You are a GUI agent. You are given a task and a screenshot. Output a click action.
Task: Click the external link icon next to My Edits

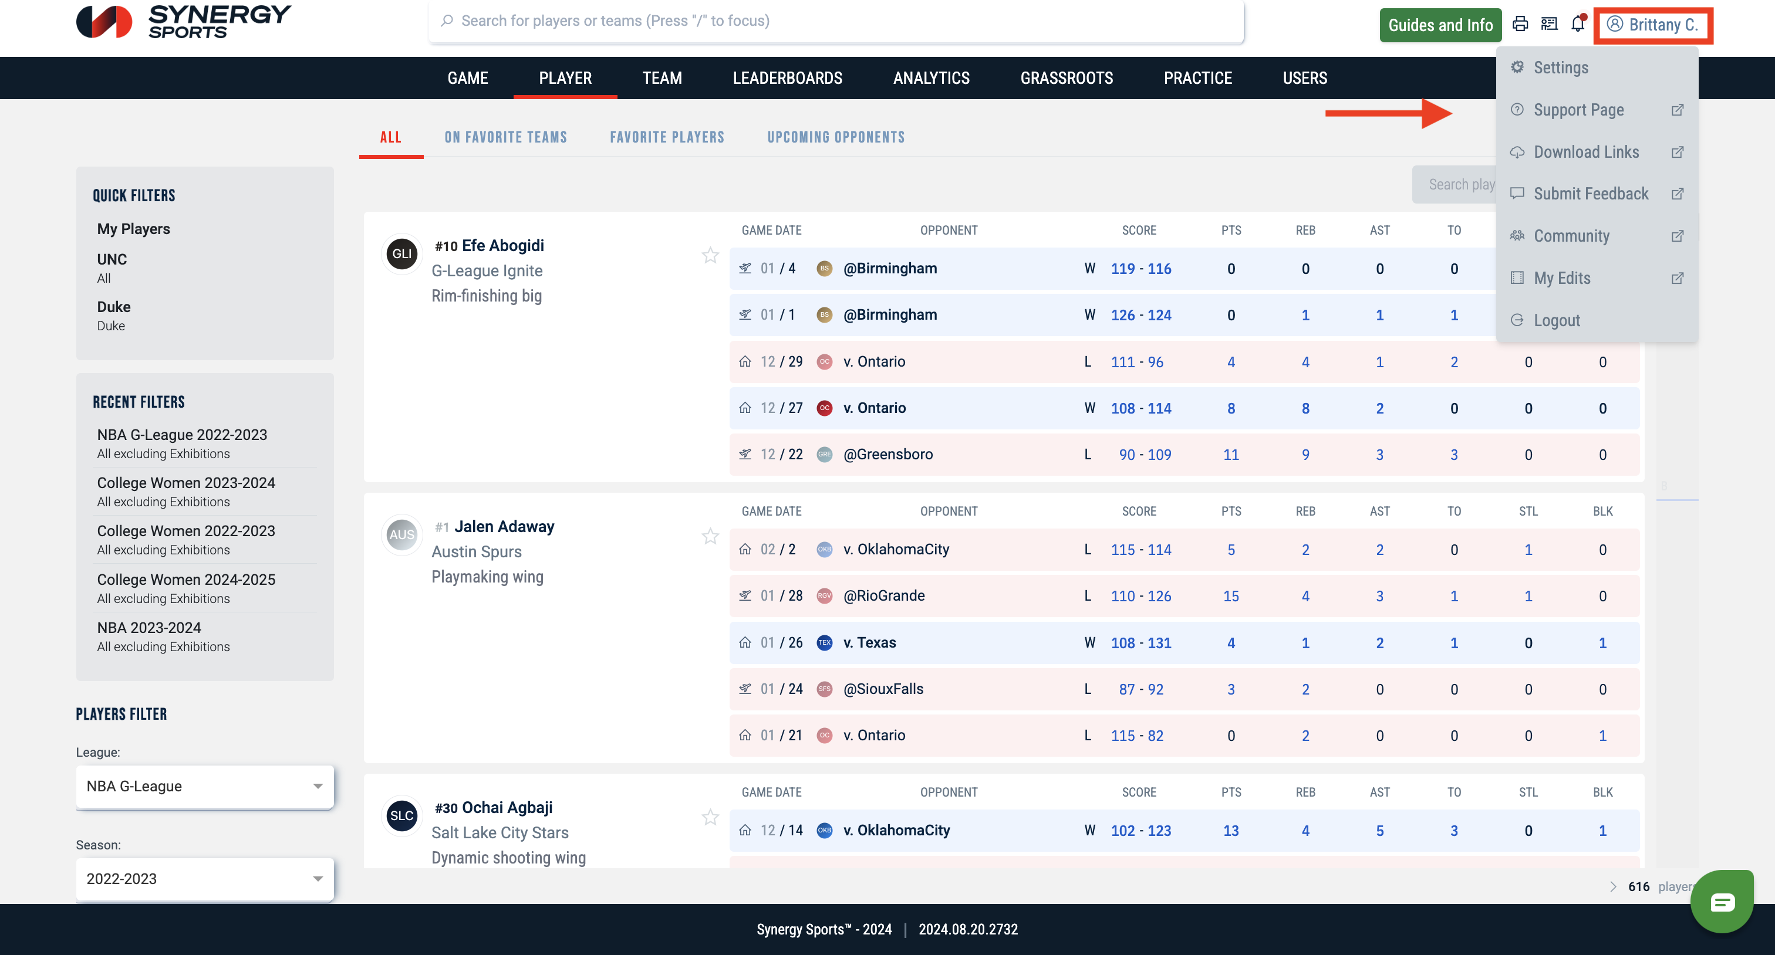tap(1677, 277)
